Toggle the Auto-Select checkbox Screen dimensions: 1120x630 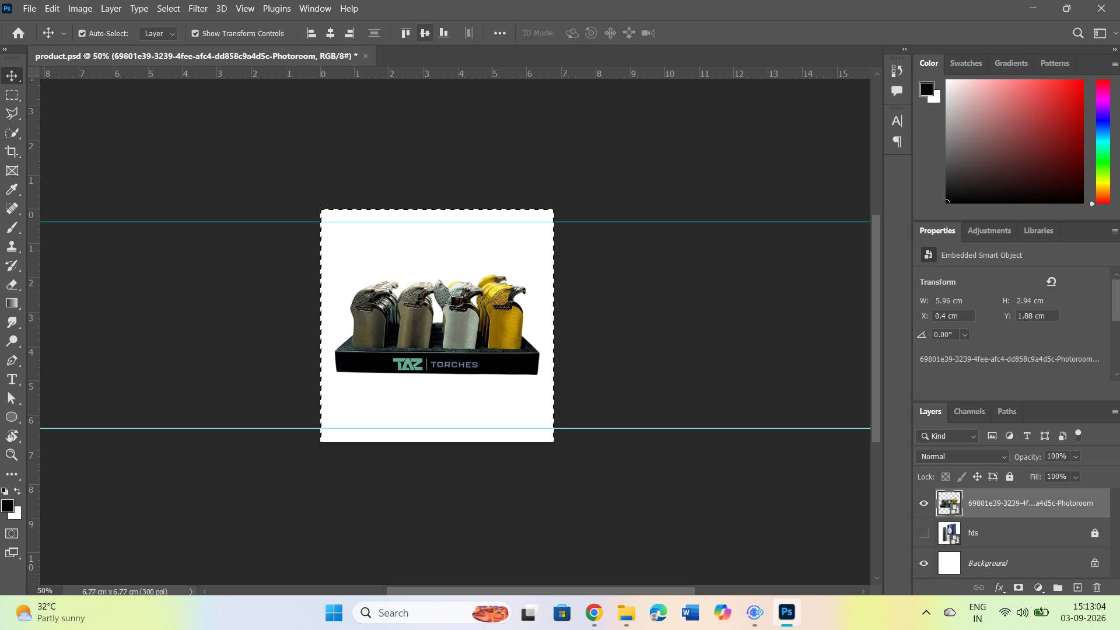point(82,33)
